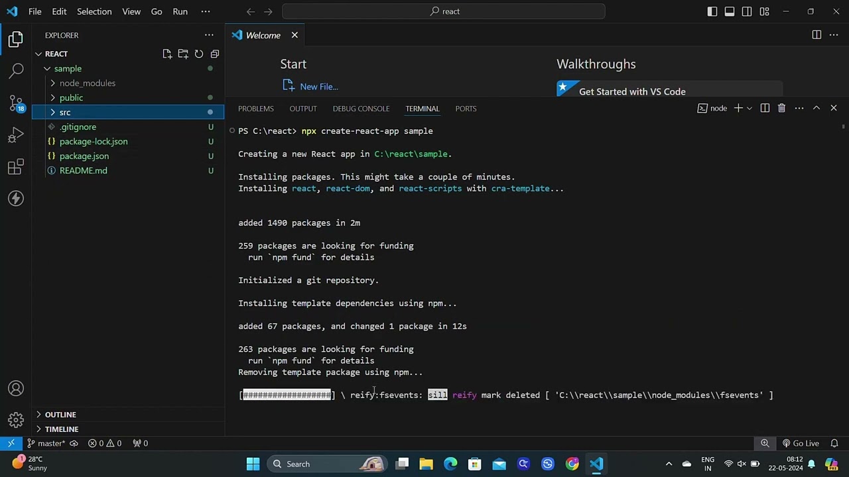The width and height of the screenshot is (849, 477).
Task: Switch to the PROBLEMS tab
Action: coord(255,108)
